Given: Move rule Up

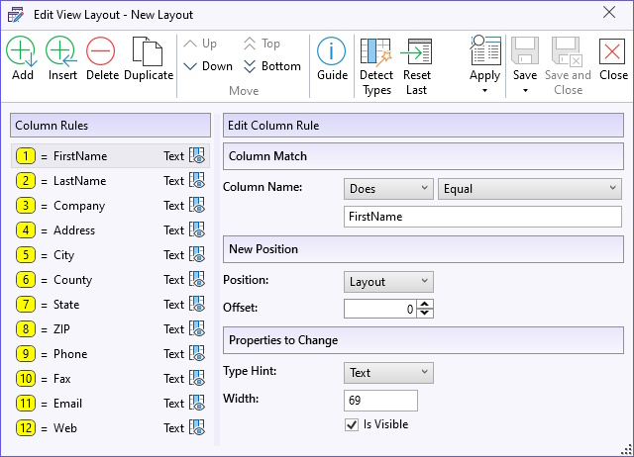Looking at the screenshot, I should click(200, 44).
